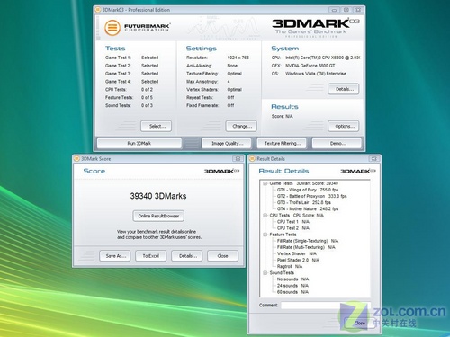Open Details... in the Score window
The height and width of the screenshot is (337, 450).
point(187,256)
